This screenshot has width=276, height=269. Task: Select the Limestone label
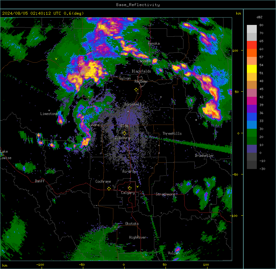tap(49, 114)
